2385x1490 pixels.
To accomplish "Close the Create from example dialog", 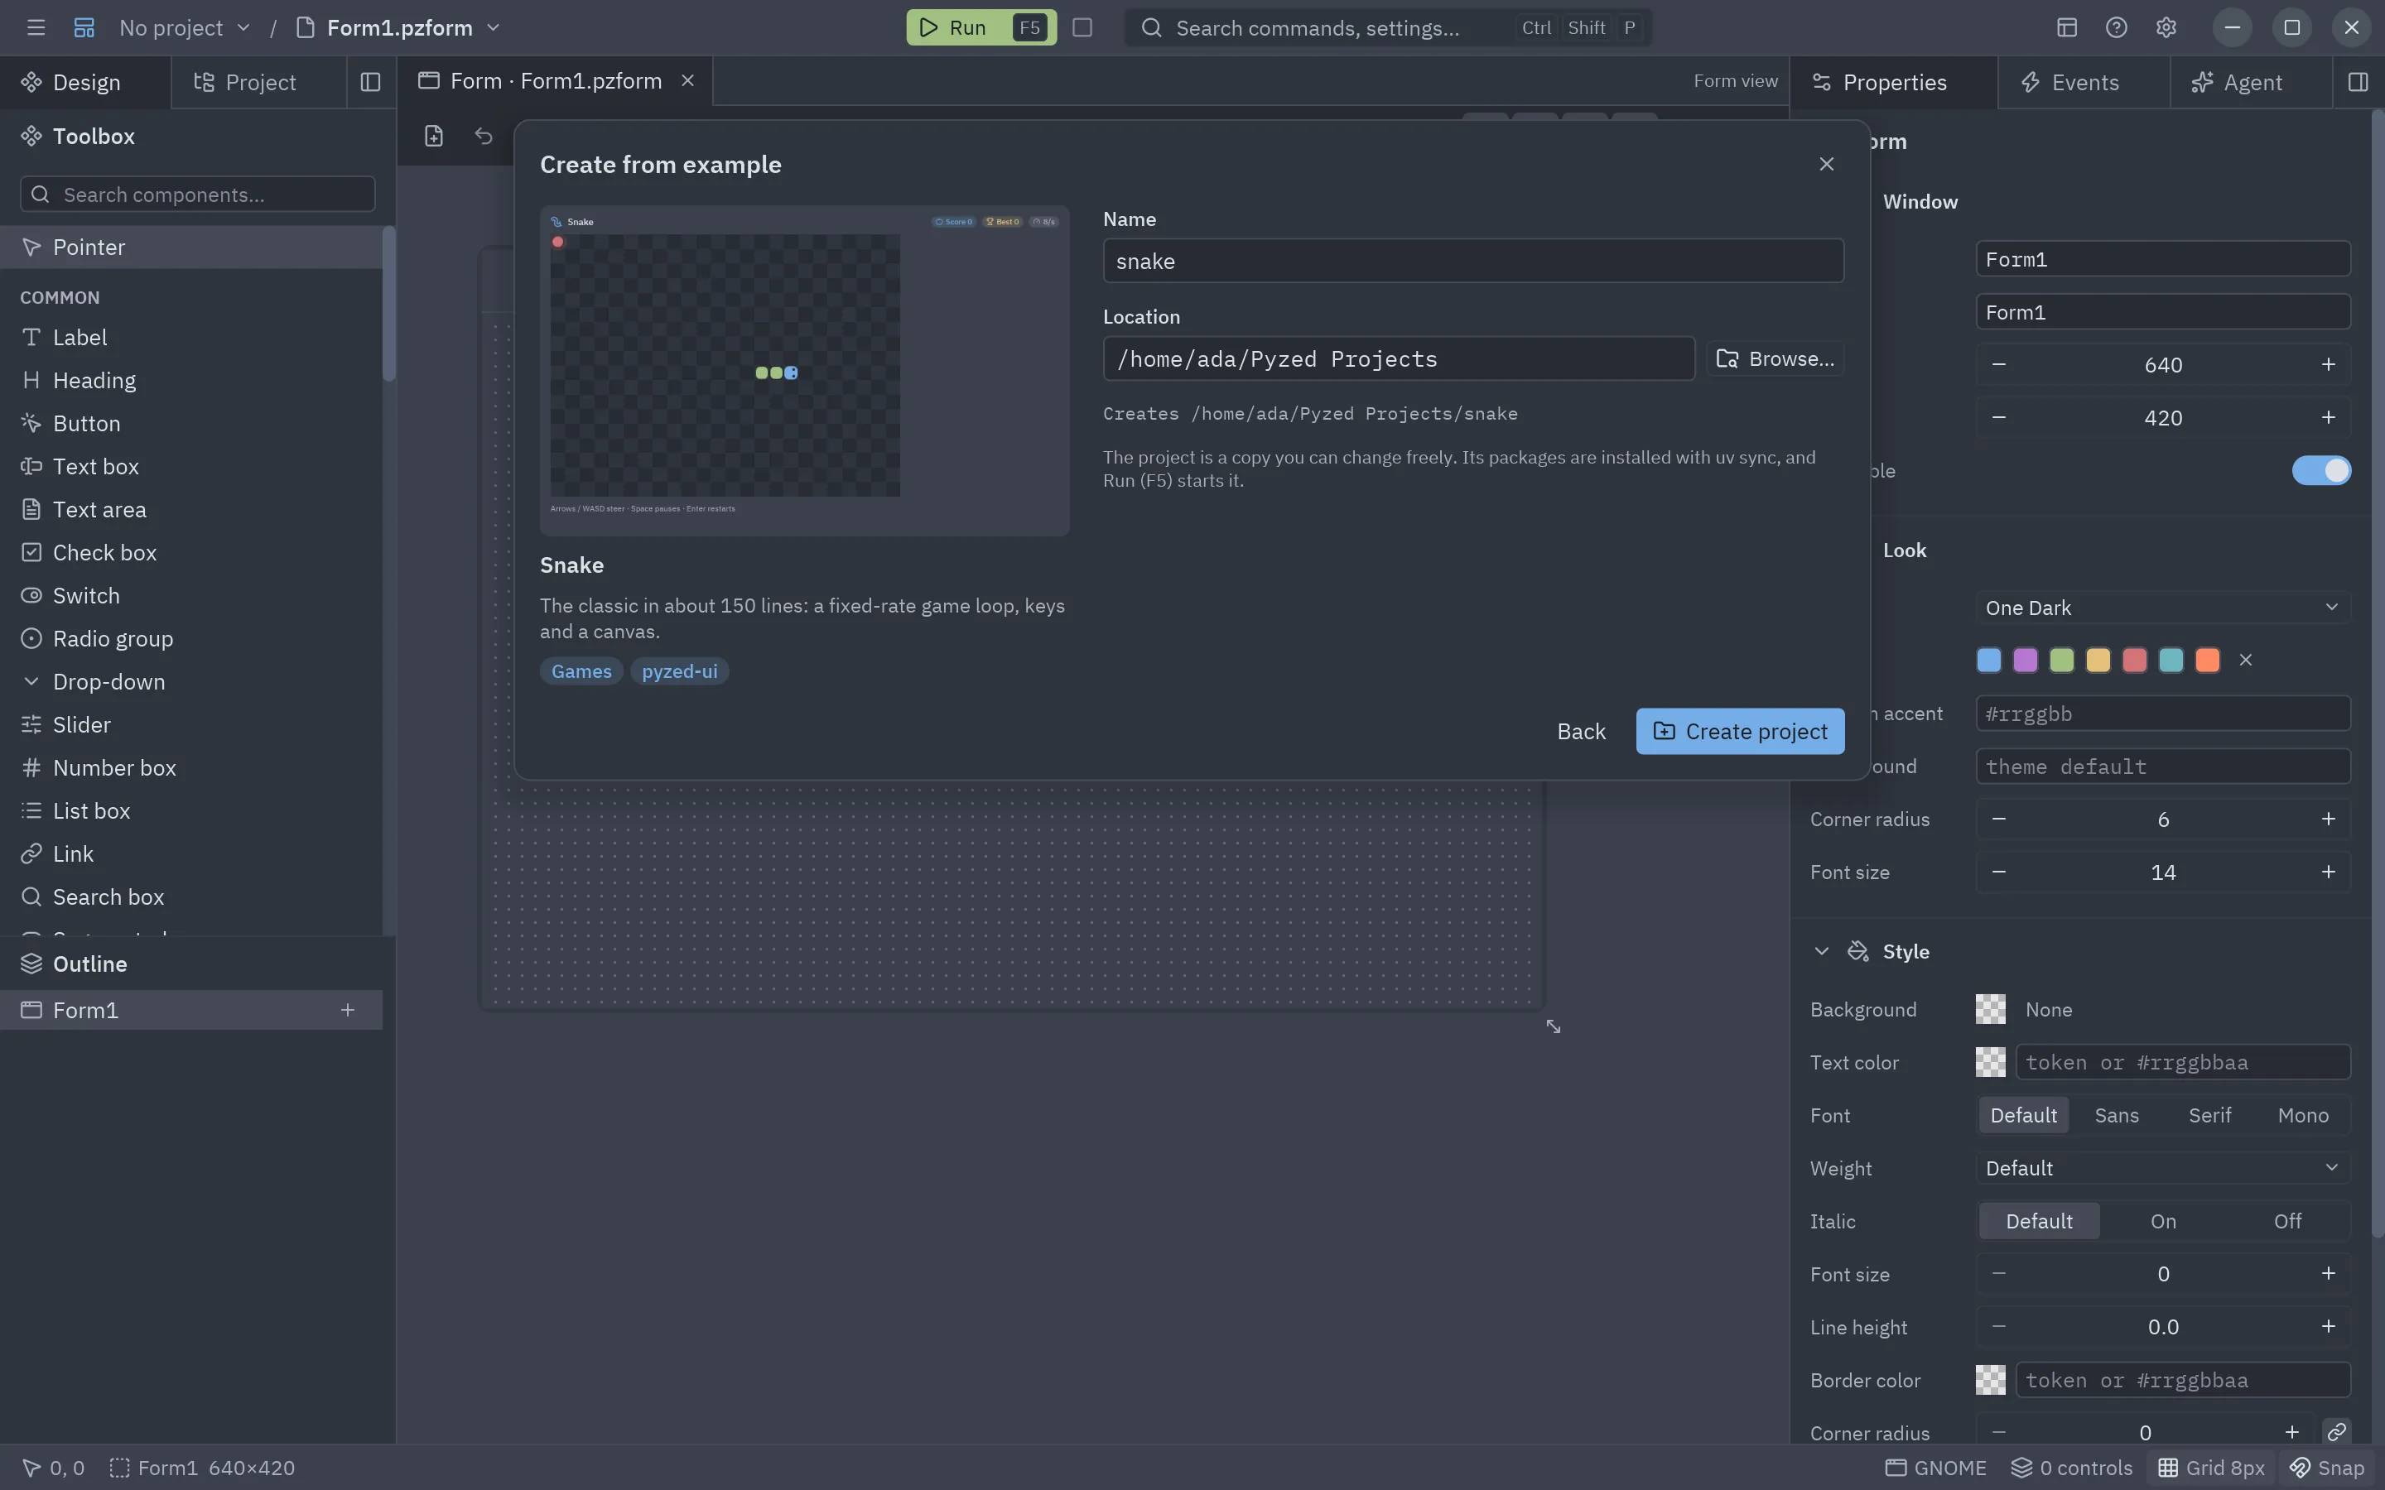I will point(1826,164).
